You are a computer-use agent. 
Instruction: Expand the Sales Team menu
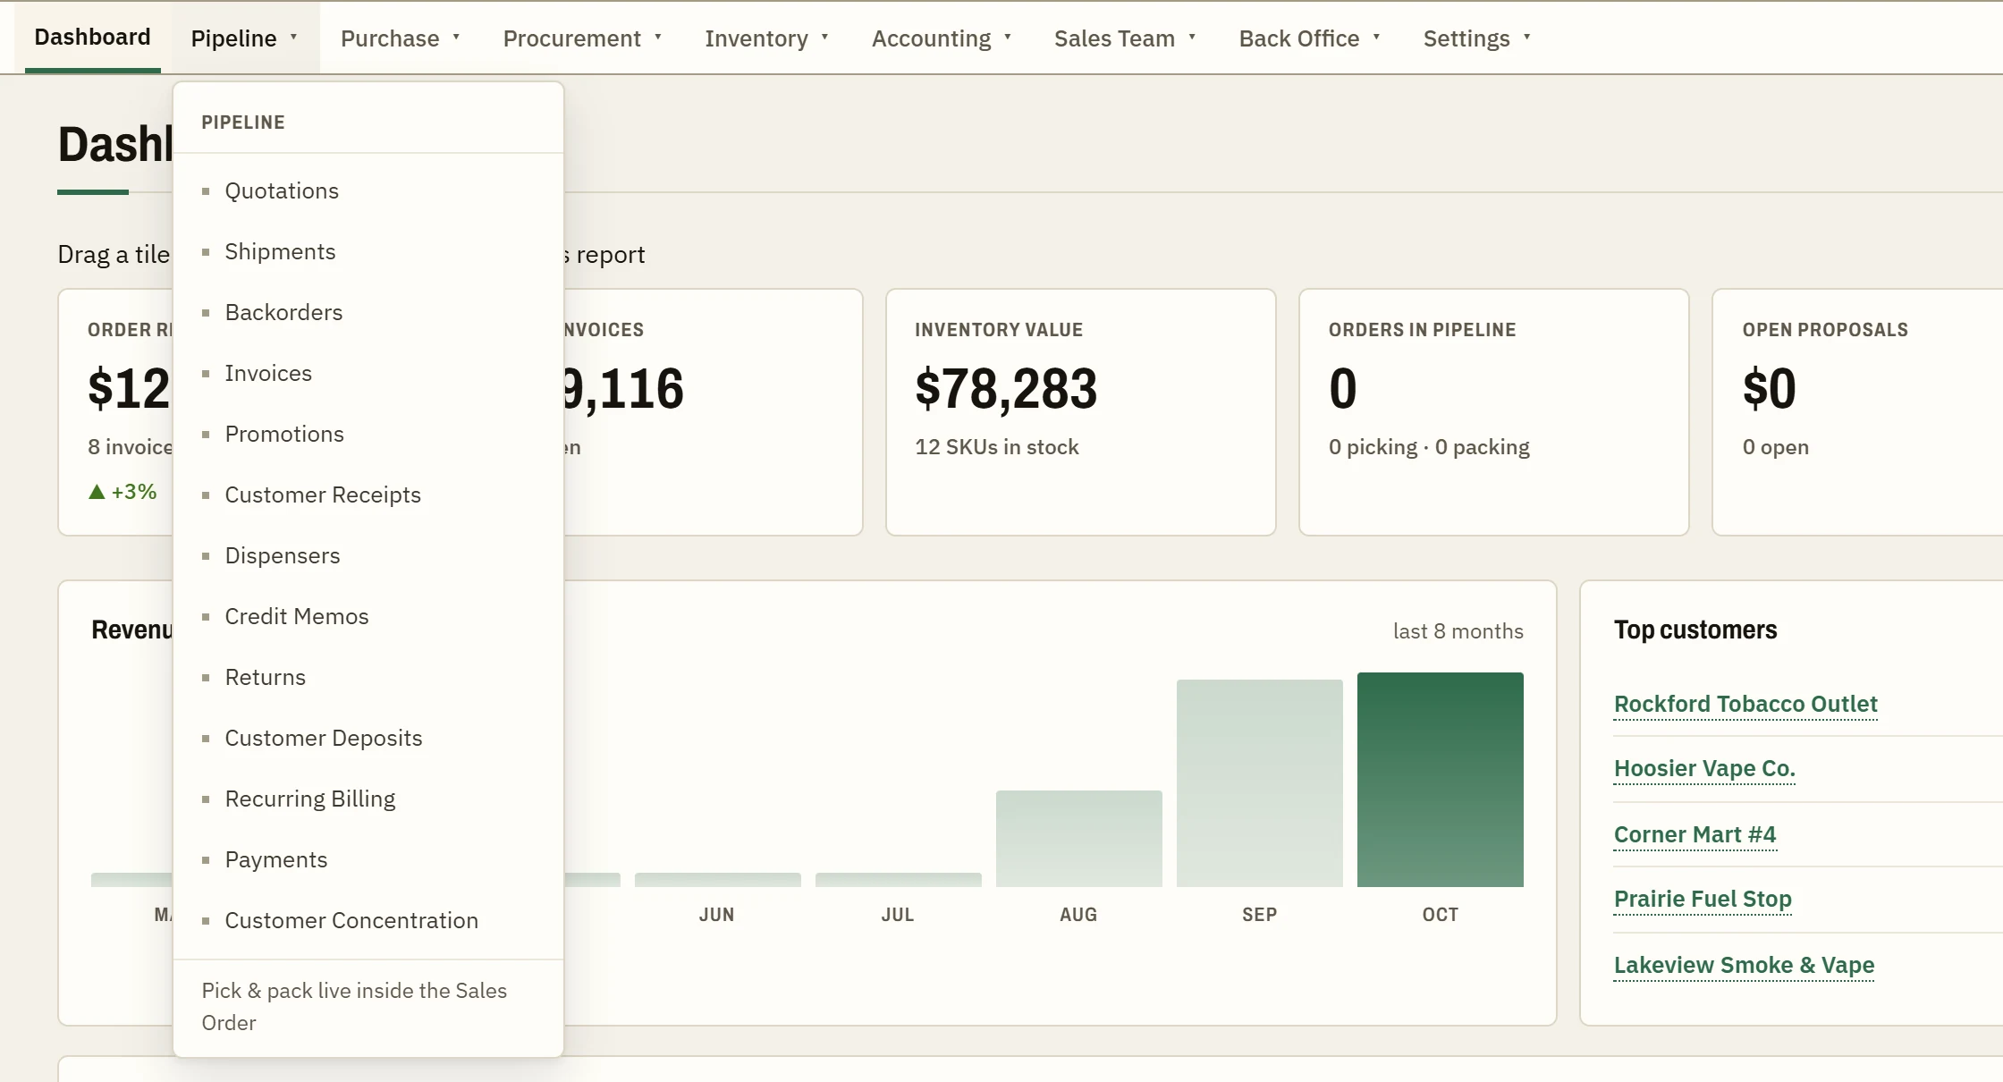(1125, 38)
